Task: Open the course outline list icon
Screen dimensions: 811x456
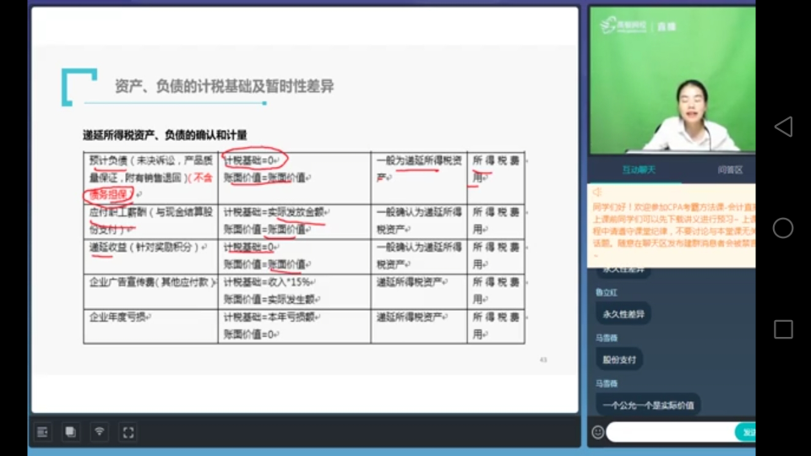Action: coord(42,432)
